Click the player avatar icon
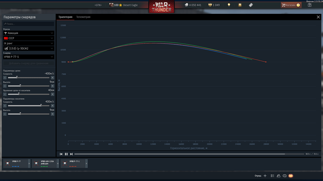This screenshot has width=323, height=181. point(111,5)
